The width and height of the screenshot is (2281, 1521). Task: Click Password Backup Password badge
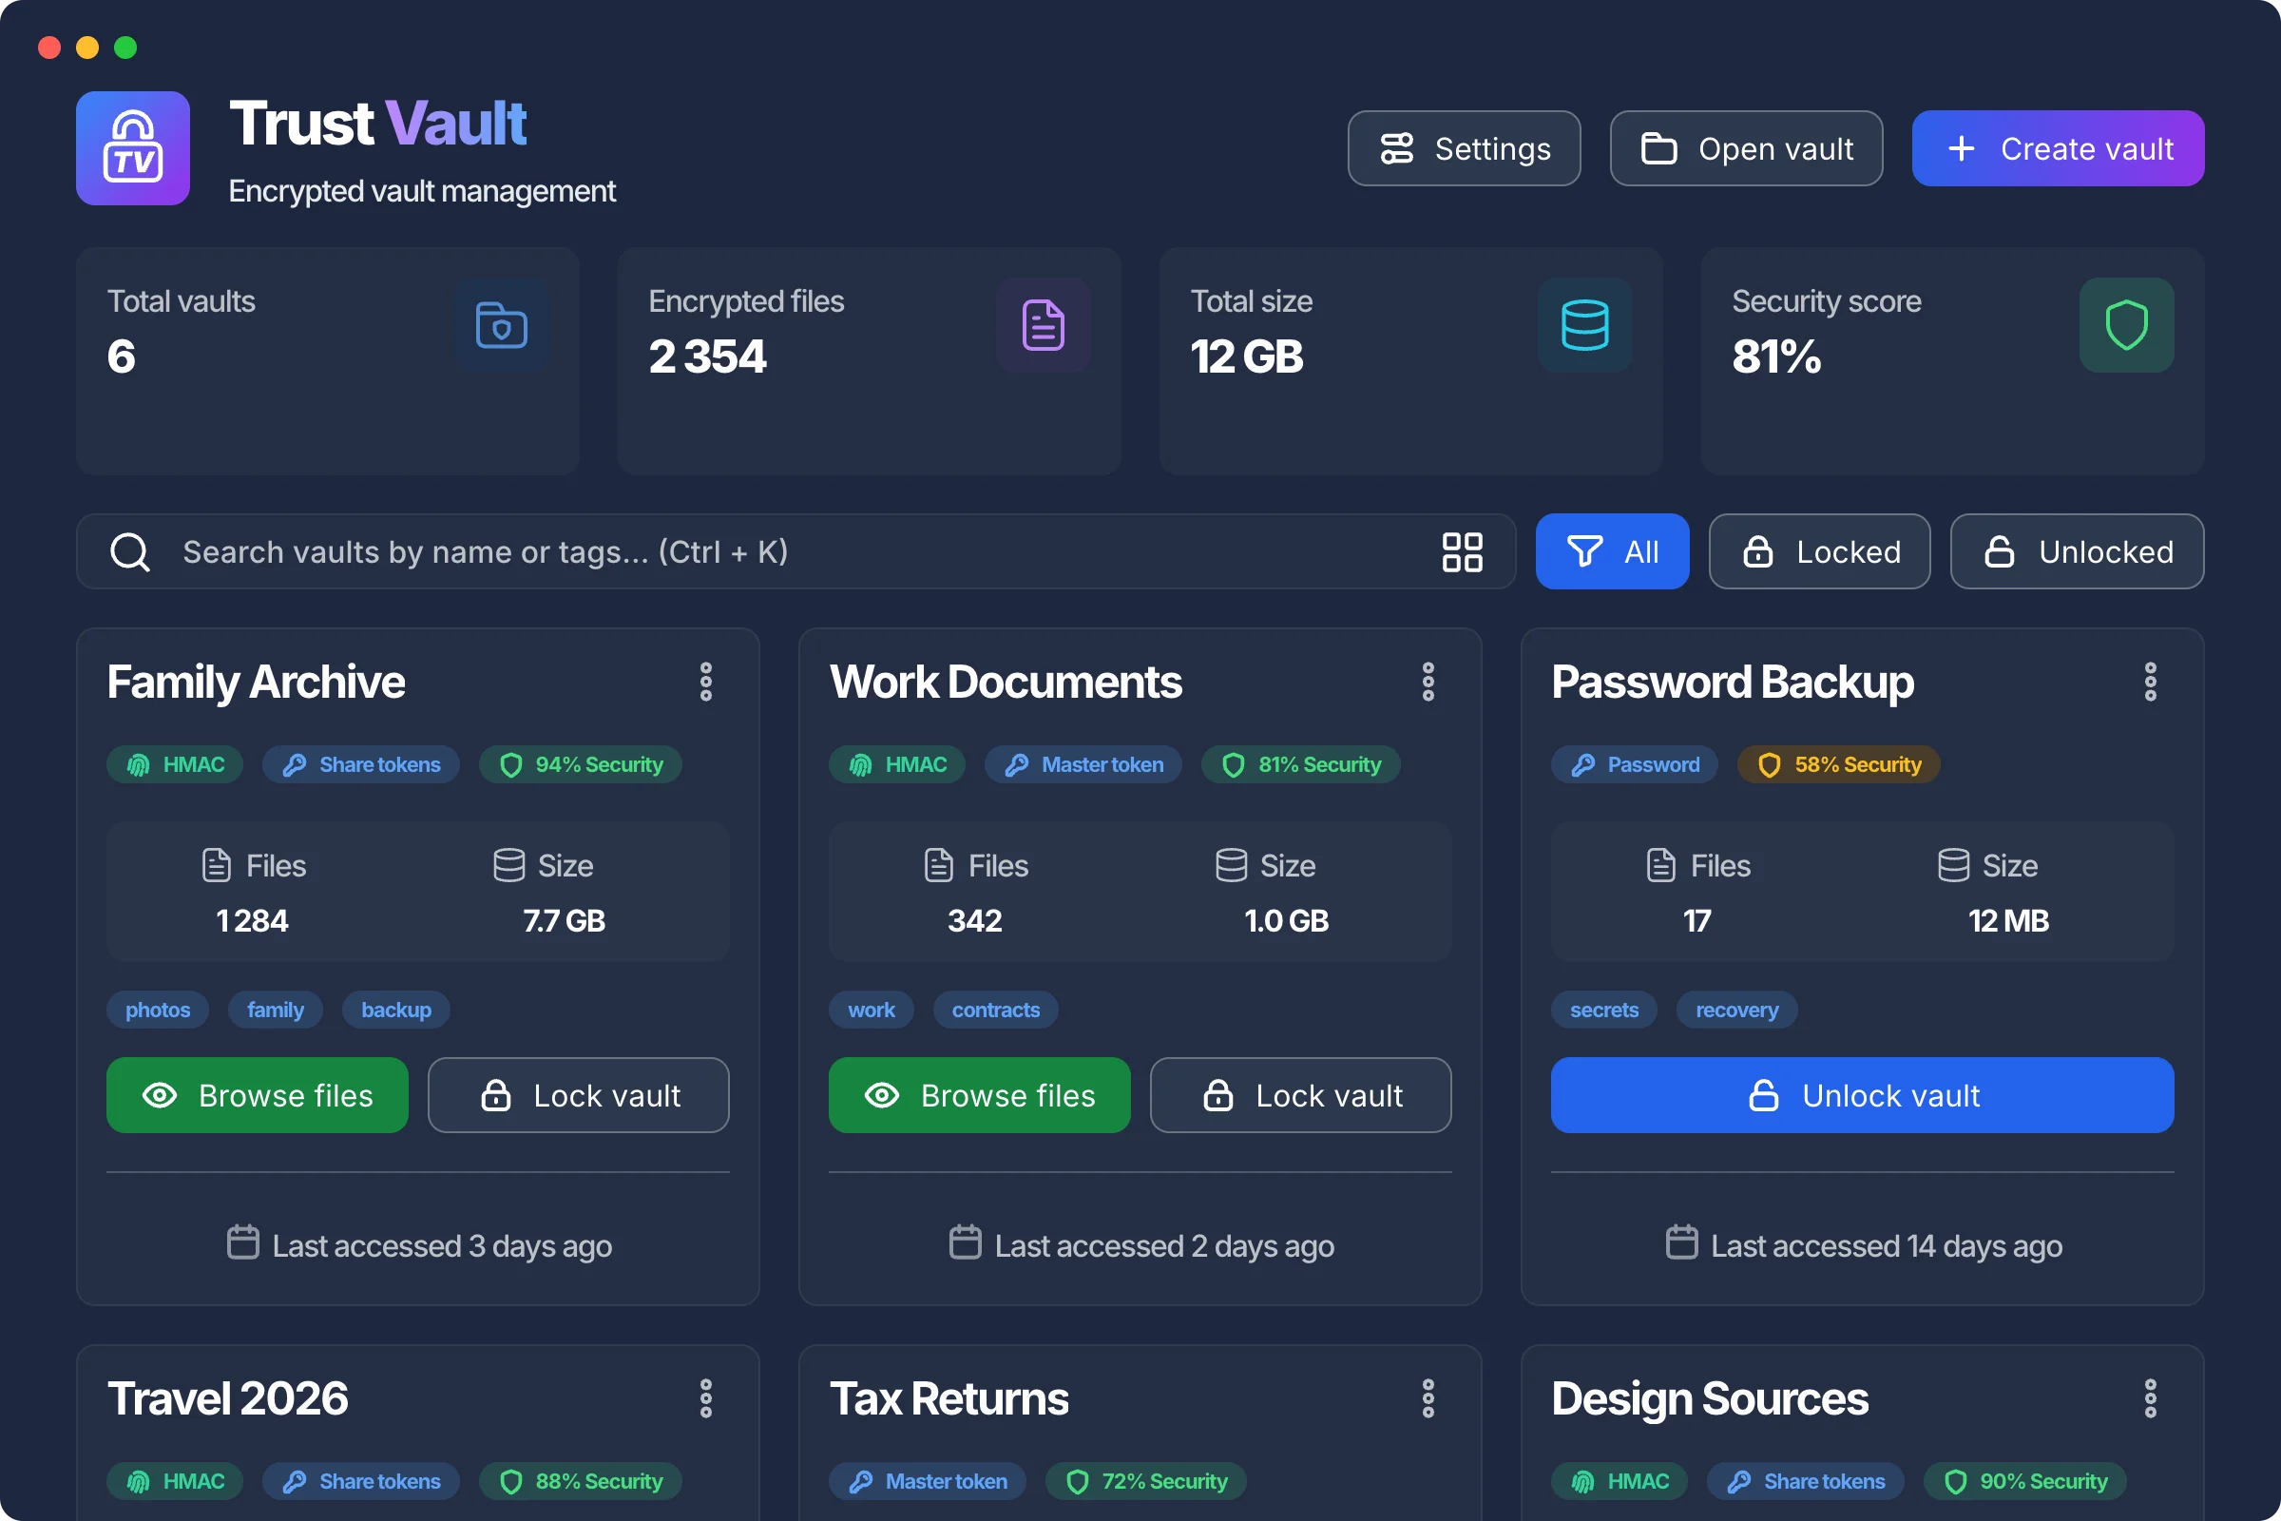[1634, 765]
